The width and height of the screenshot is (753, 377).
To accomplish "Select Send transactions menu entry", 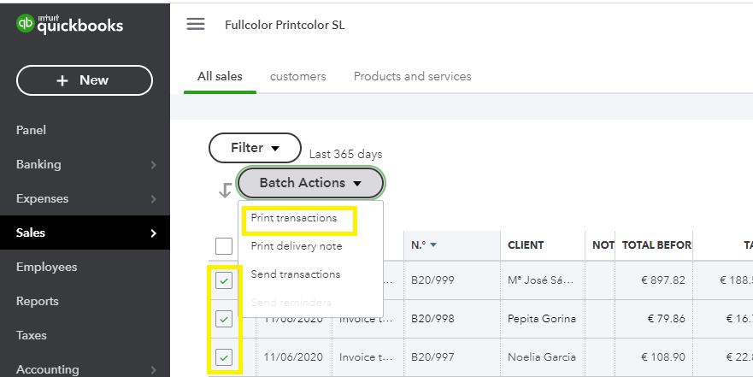I will click(296, 274).
